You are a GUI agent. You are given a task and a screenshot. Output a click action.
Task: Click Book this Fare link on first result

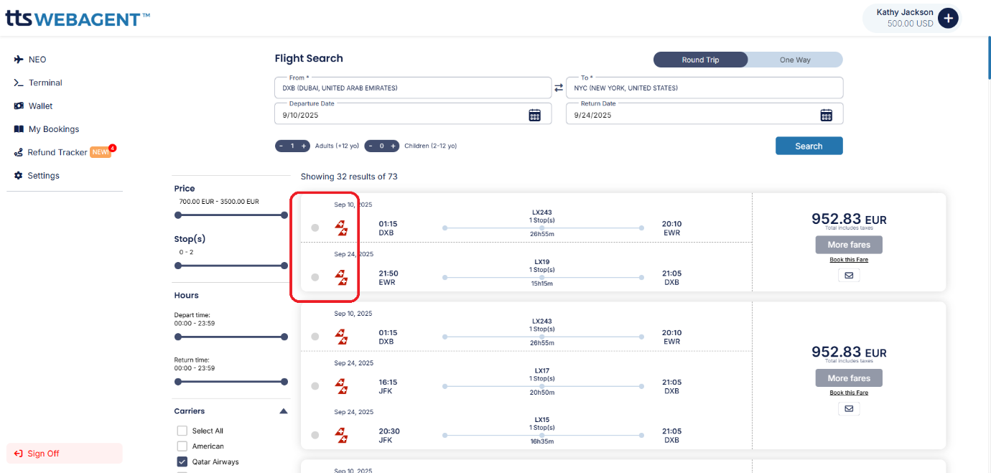[849, 260]
